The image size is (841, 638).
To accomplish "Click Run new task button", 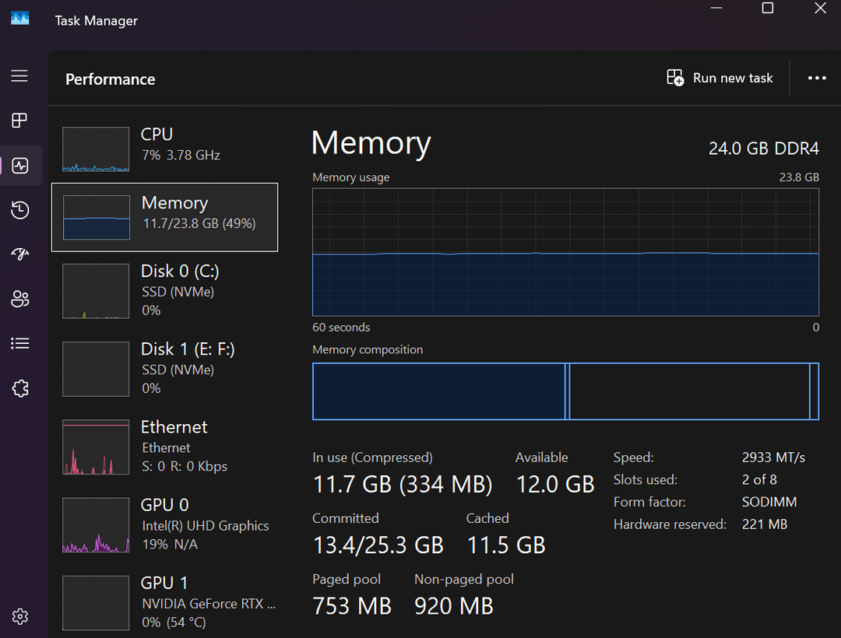I will [x=720, y=79].
